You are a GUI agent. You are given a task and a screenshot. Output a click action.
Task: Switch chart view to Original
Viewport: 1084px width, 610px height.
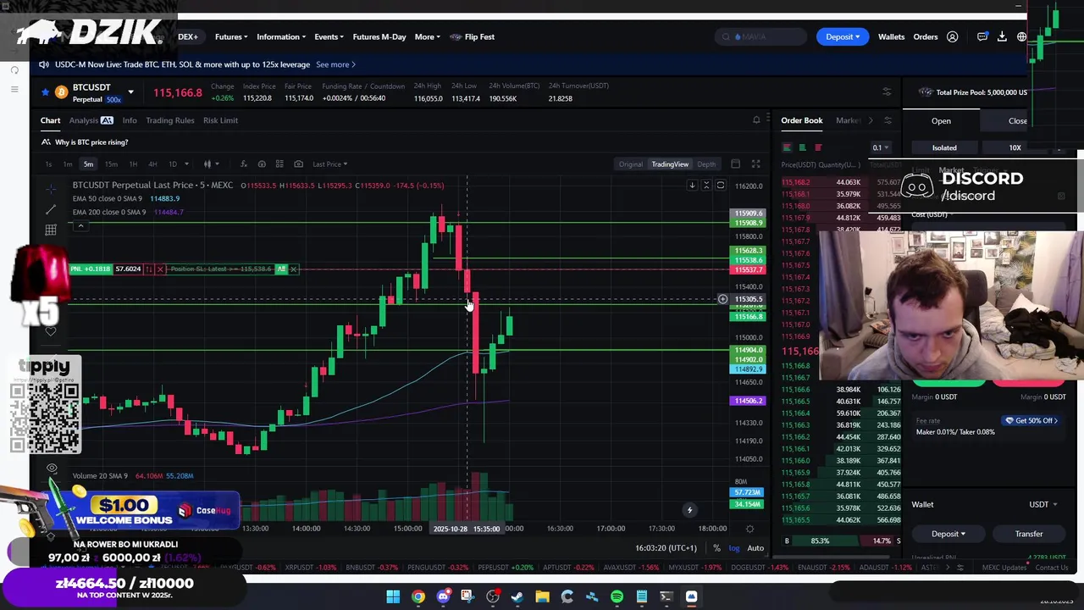(630, 164)
